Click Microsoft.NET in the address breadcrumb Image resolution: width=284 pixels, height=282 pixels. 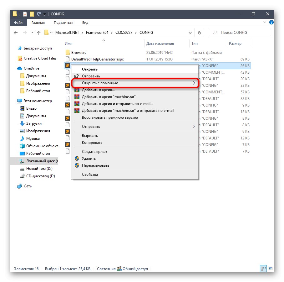(x=67, y=33)
